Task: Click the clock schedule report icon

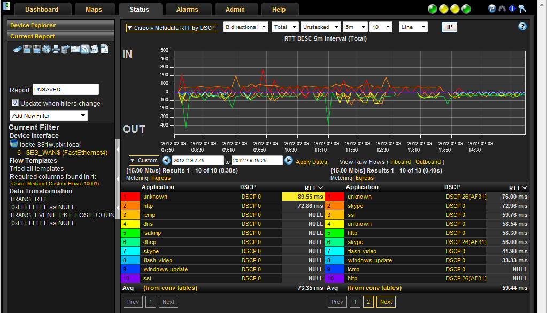Action: 47,50
